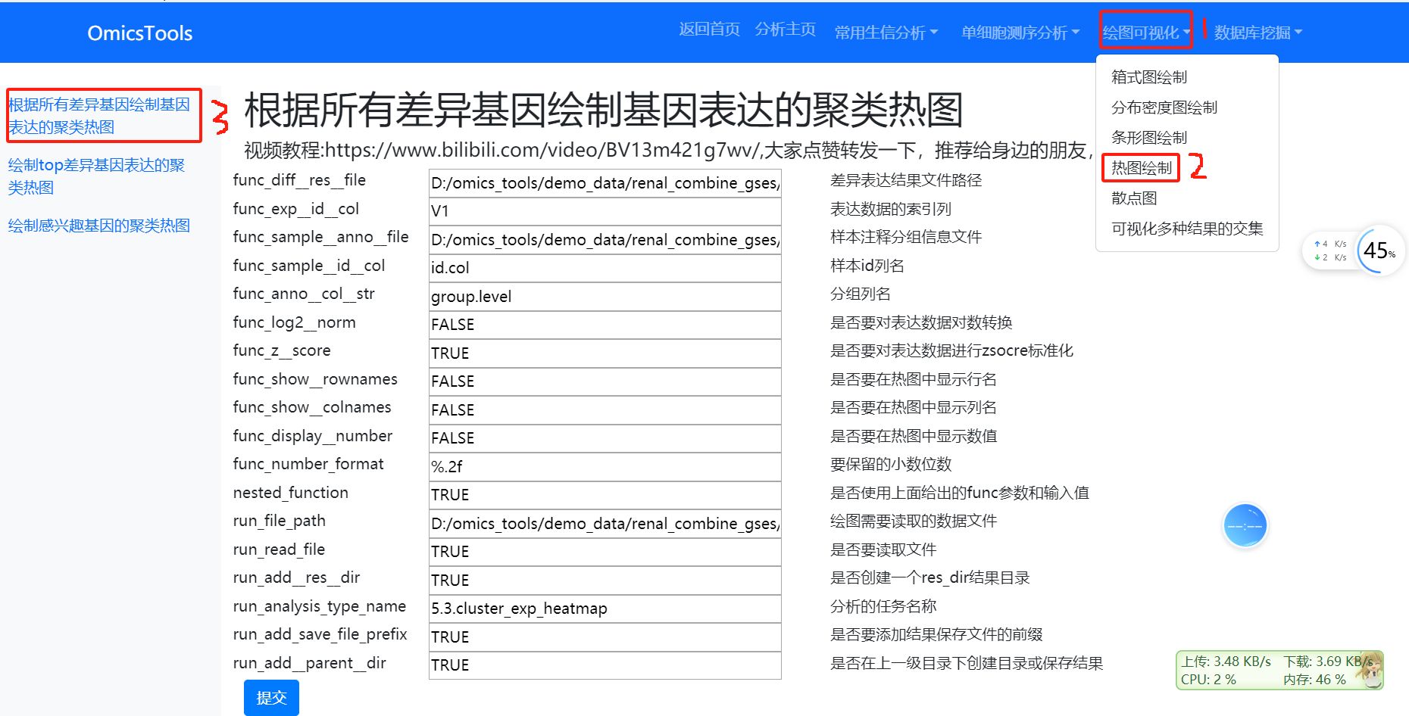
Task: Click the func_show__rownames input field
Action: pyautogui.click(x=605, y=381)
